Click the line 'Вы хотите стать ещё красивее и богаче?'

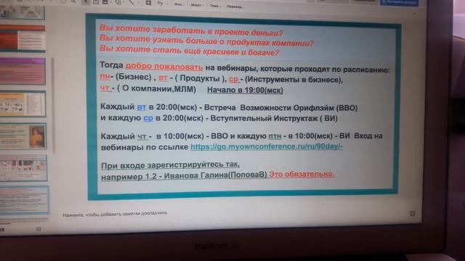point(189,50)
